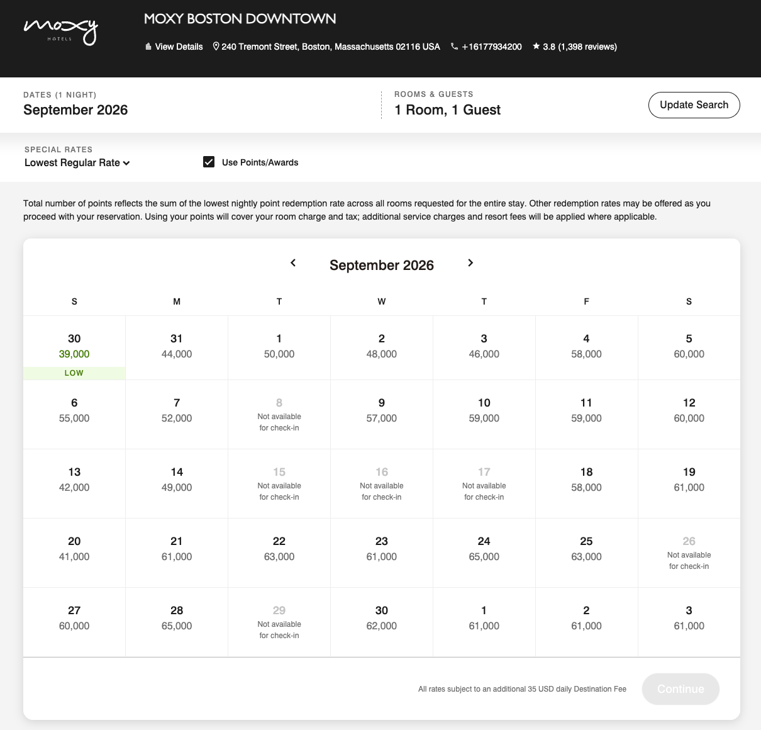Click unavailable September 8 cell
The width and height of the screenshot is (761, 730).
[x=279, y=415]
